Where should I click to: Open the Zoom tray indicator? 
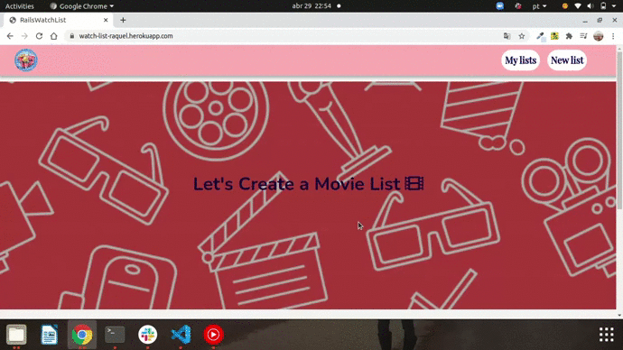click(x=500, y=6)
